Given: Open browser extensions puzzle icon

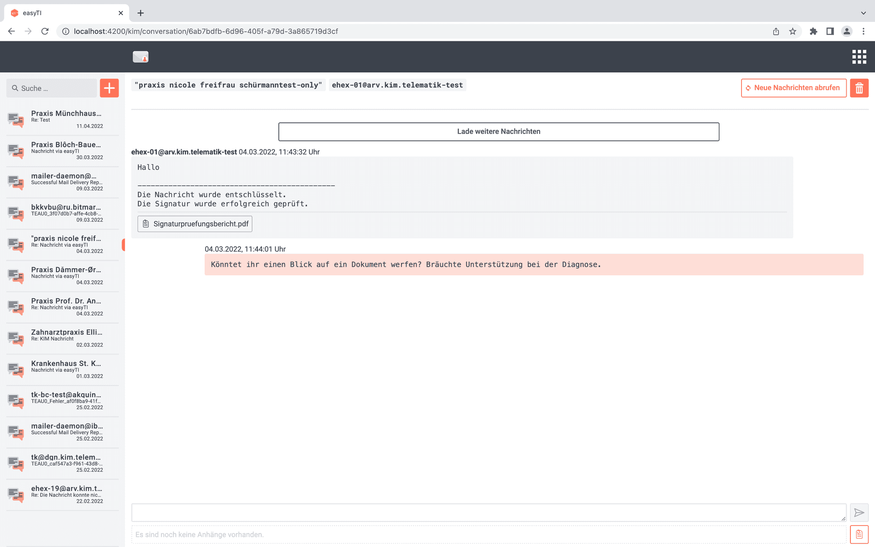Looking at the screenshot, I should pos(813,31).
